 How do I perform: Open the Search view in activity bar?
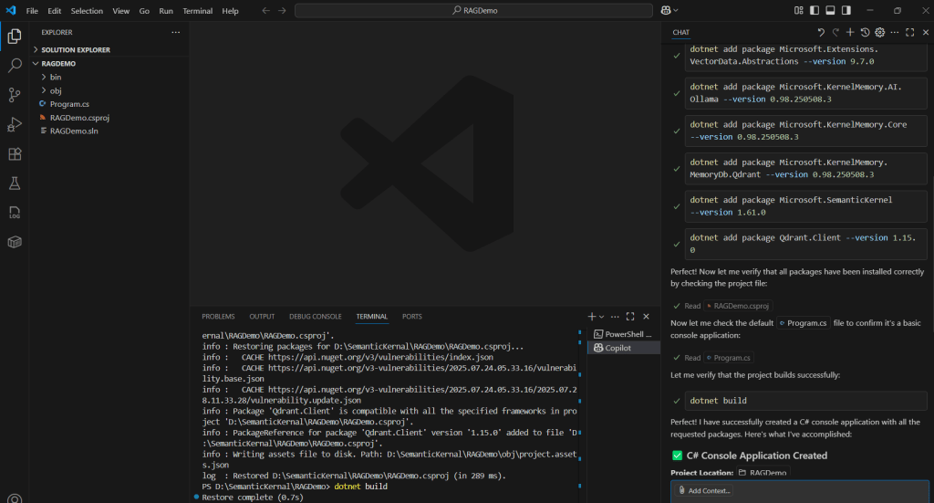point(15,66)
